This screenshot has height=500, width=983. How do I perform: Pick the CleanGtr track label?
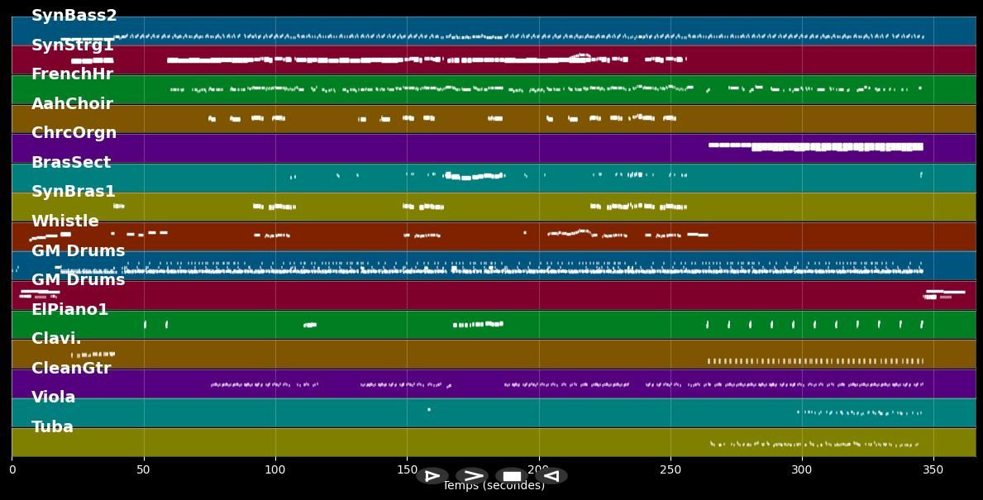pyautogui.click(x=70, y=369)
